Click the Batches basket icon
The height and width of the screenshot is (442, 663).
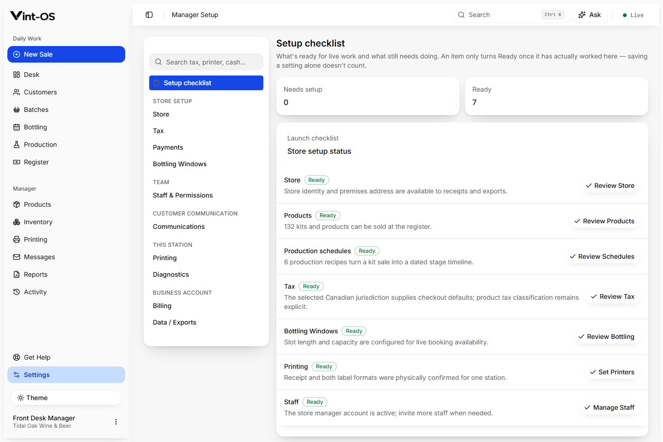pos(17,110)
